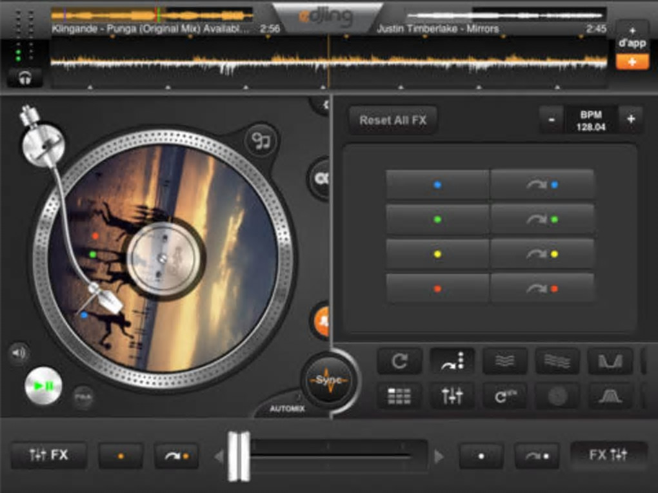
Task: Jump to the red cue point
Action: tap(542, 289)
